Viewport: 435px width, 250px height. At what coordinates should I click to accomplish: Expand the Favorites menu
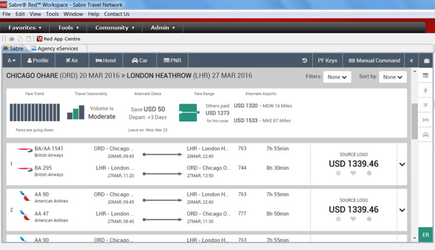coord(25,28)
